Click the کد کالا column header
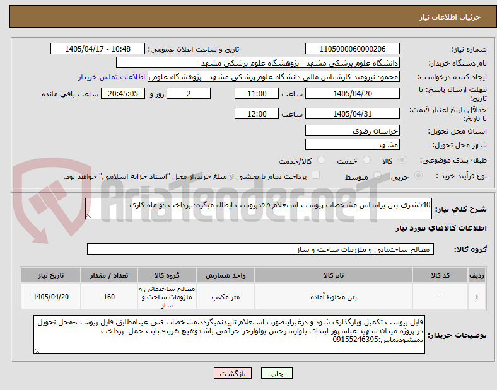 coord(440,275)
